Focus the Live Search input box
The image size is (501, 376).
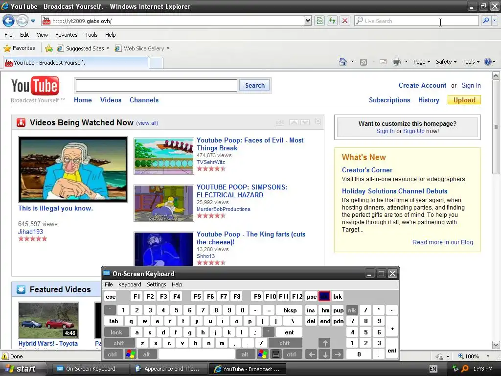tap(416, 21)
